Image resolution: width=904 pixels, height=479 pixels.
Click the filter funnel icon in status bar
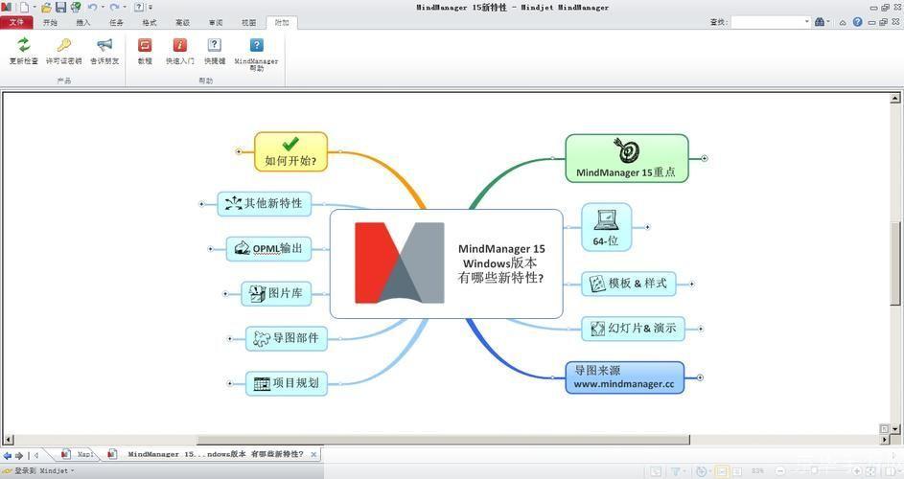pyautogui.click(x=677, y=471)
